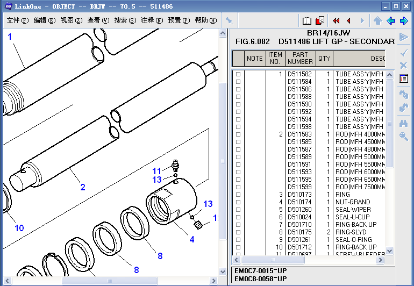
Task: Open the 视图(Z) menu
Action: pyautogui.click(x=71, y=20)
